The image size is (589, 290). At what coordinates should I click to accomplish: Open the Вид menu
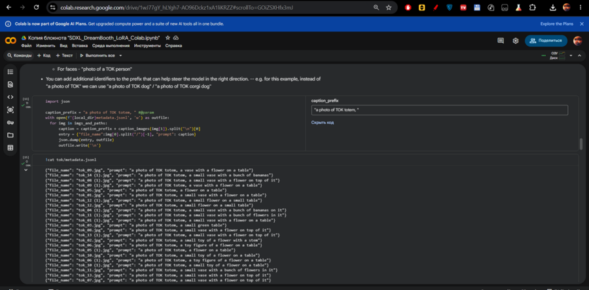(63, 46)
